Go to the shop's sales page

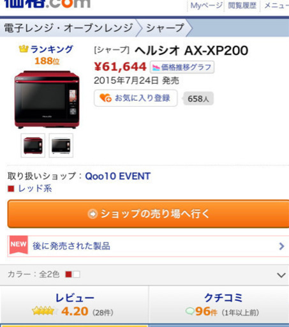(148, 214)
